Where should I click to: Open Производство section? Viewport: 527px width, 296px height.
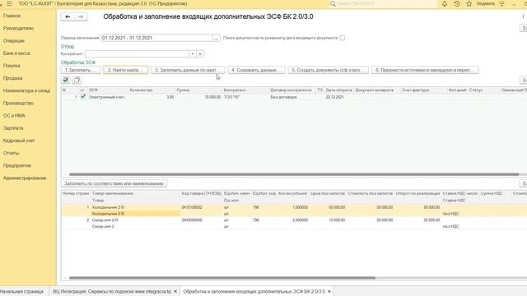pyautogui.click(x=18, y=103)
